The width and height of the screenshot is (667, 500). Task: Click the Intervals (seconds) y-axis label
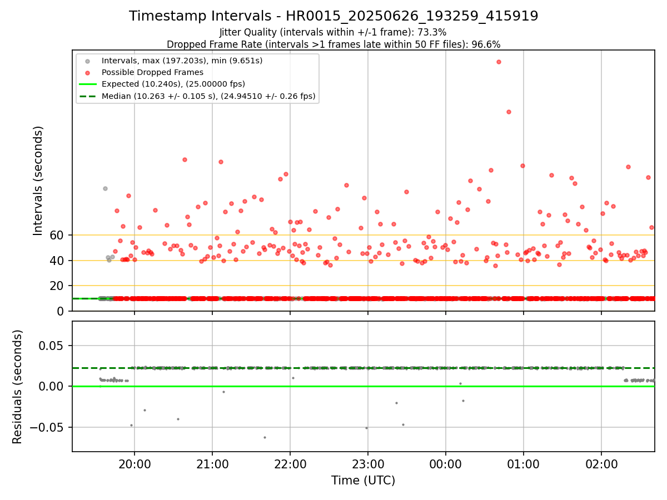[x=38, y=180]
